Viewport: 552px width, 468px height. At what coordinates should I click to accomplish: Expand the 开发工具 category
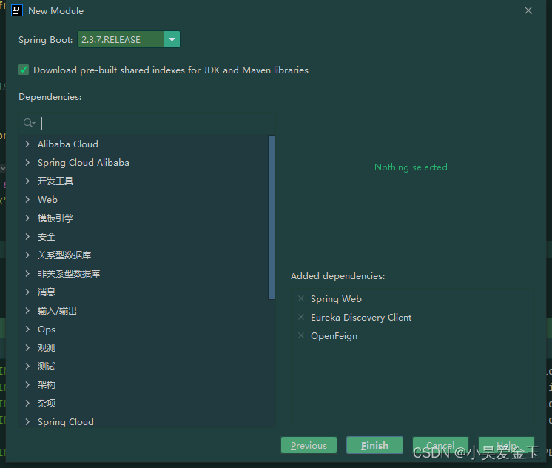pyautogui.click(x=27, y=181)
